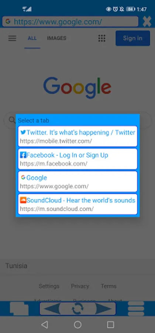Image resolution: width=155 pixels, height=333 pixels.
Task: Open the Settings footer link
Action: point(49,286)
